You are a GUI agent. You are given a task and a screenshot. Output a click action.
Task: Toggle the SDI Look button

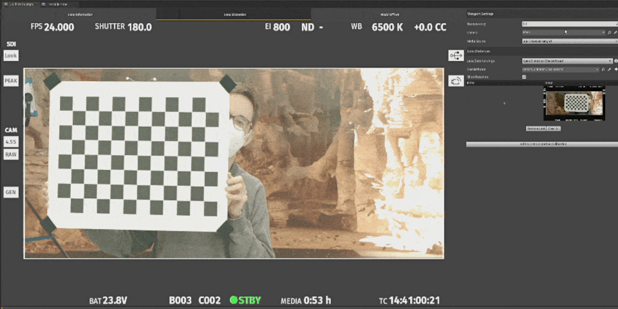pos(11,56)
